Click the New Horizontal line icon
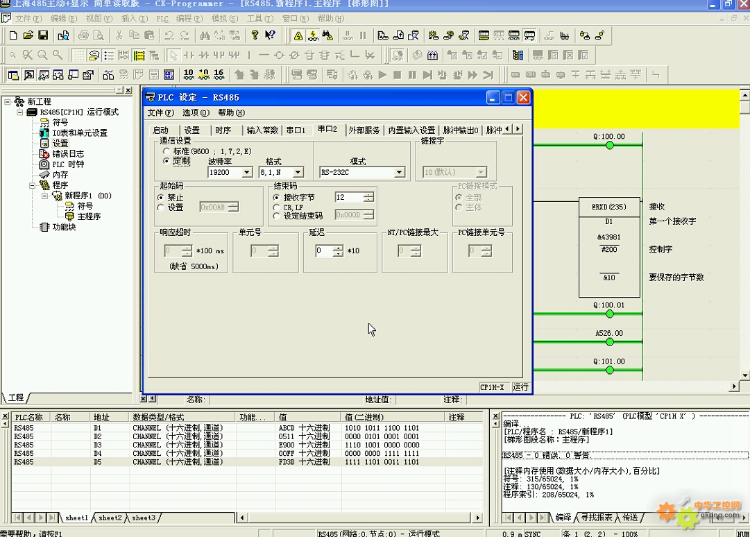Screen dimensions: 750x537 click(x=264, y=55)
